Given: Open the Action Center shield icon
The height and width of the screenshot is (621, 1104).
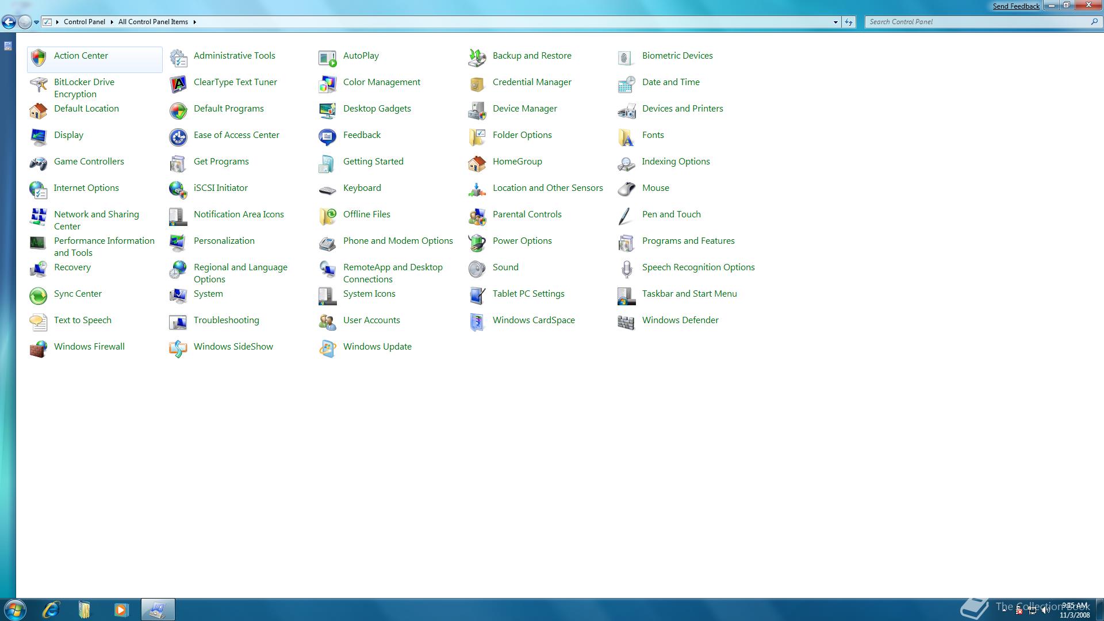Looking at the screenshot, I should click(39, 57).
